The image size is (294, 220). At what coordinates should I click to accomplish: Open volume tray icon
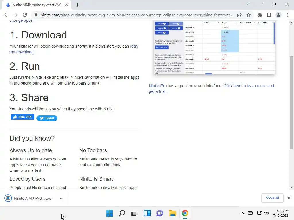point(266,213)
